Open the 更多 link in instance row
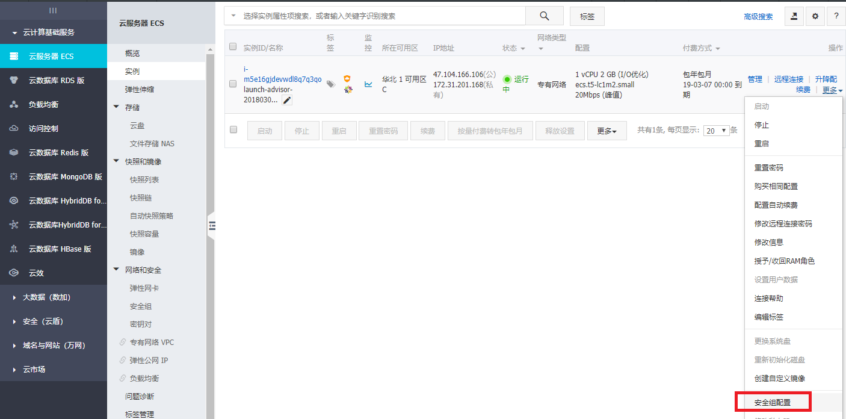This screenshot has width=846, height=419. pos(833,90)
